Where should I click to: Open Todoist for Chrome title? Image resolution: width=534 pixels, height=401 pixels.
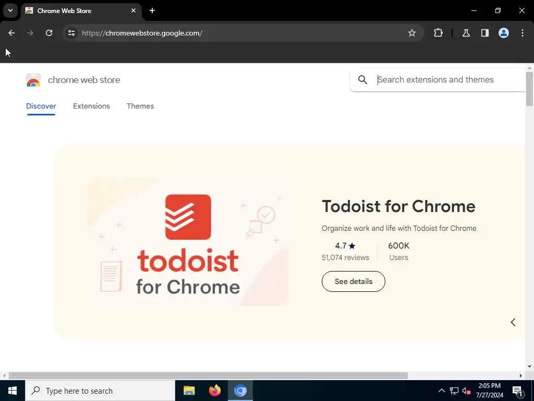398,206
